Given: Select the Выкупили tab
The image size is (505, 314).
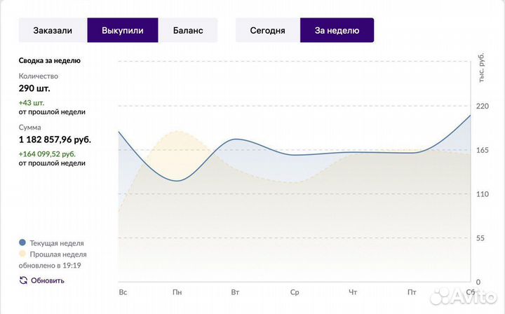Looking at the screenshot, I should coord(123,30).
